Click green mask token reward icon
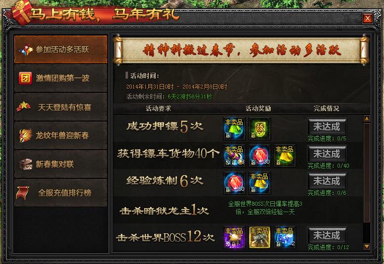The width and height of the screenshot is (384, 264). pyautogui.click(x=259, y=129)
